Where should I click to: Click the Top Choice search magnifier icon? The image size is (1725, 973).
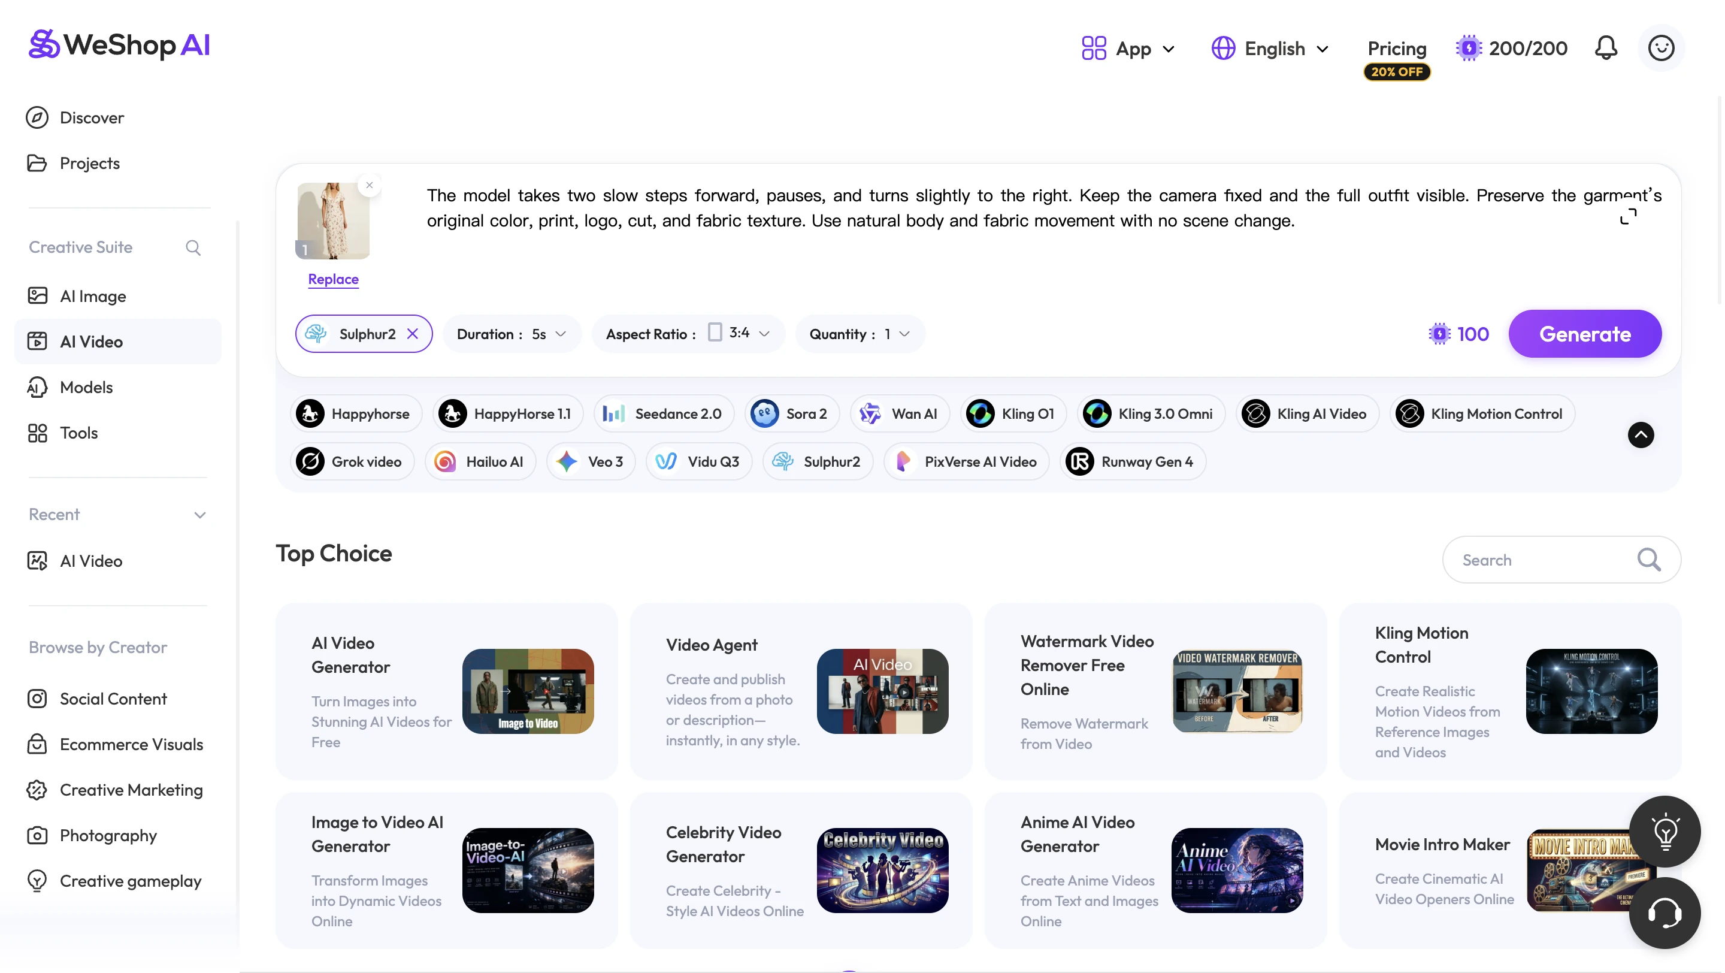point(1649,560)
